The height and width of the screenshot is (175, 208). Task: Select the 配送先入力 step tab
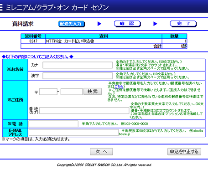[x=72, y=24]
